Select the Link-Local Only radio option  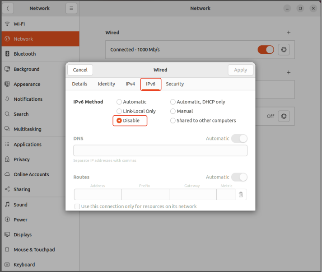point(119,111)
